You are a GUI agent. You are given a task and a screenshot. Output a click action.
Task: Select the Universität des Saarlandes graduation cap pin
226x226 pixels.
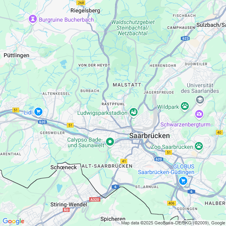coord(200,100)
